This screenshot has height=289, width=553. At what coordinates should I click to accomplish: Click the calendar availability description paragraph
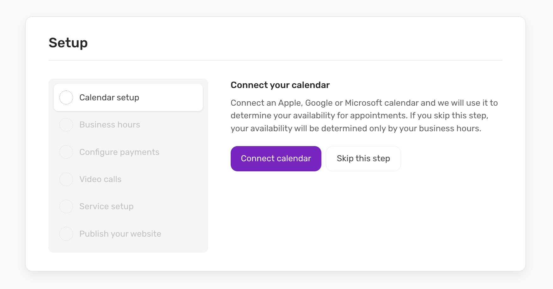(x=364, y=115)
